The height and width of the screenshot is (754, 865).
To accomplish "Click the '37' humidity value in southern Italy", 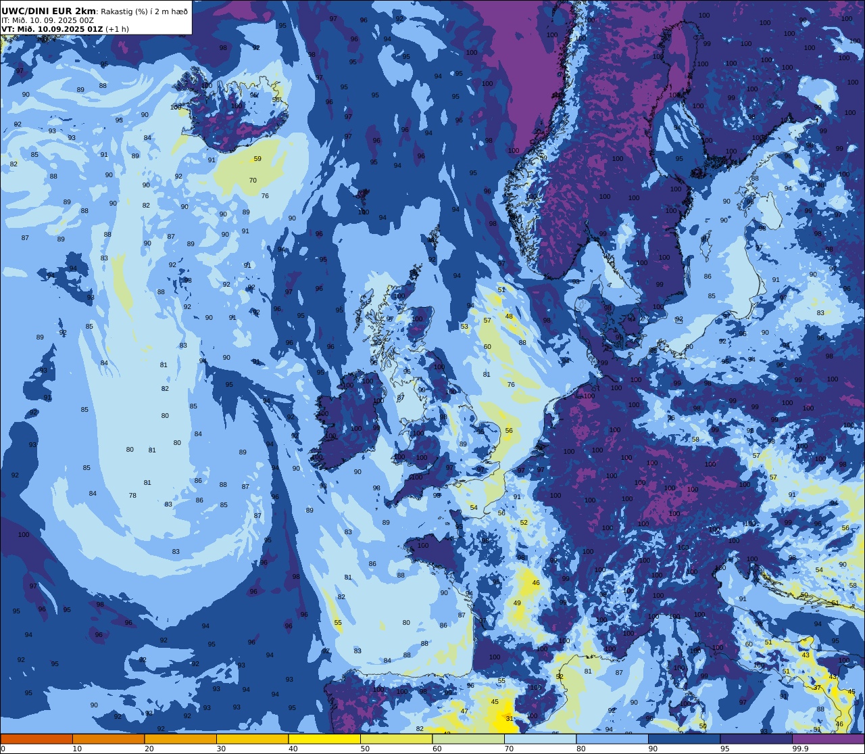I will pos(817,688).
